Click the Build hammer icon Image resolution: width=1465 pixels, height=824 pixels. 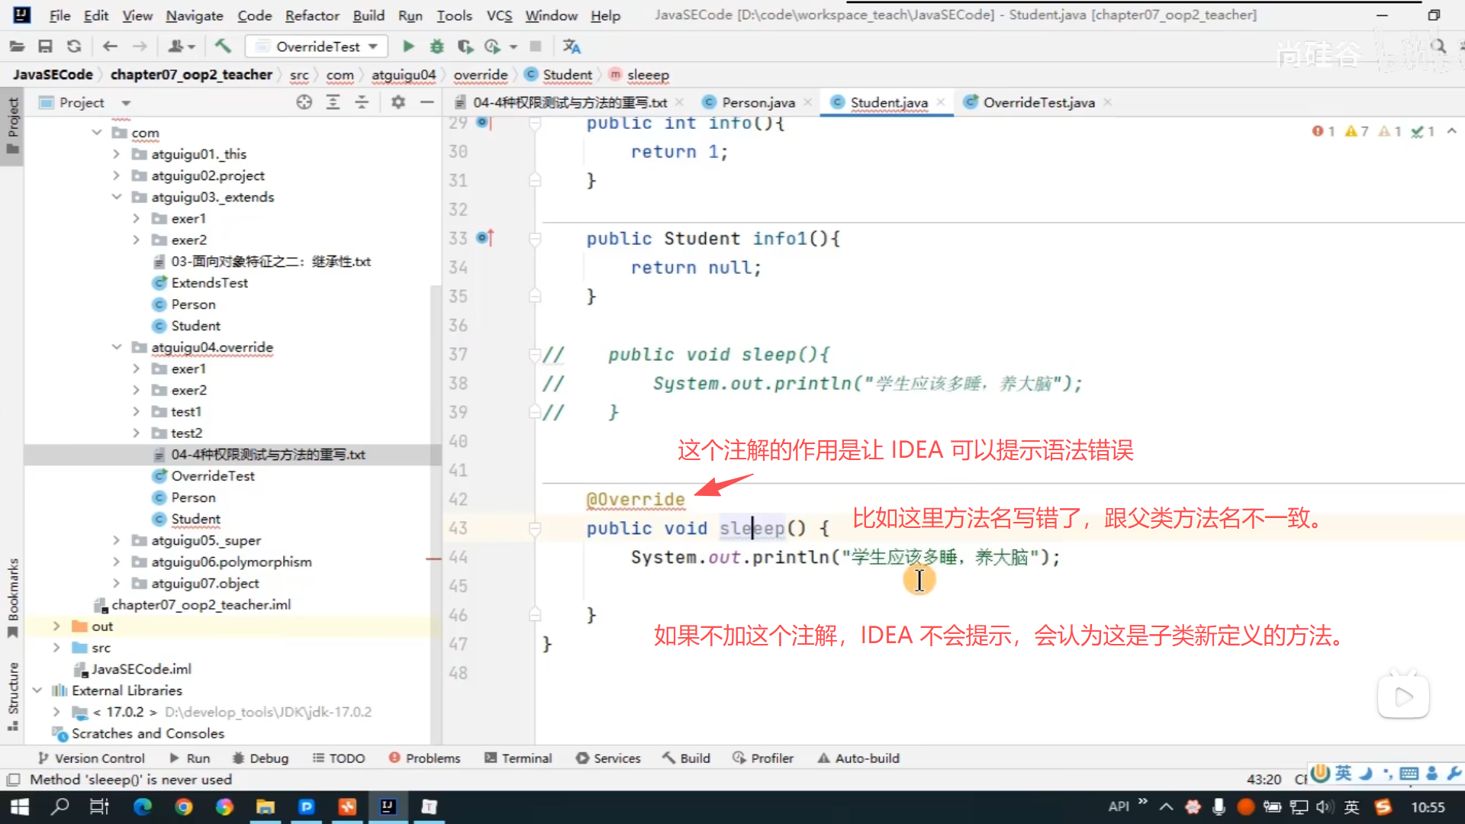[x=223, y=47]
